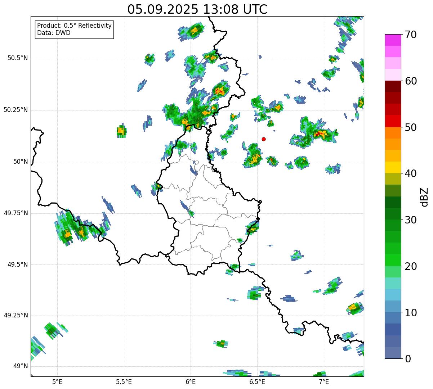Image resolution: width=433 pixels, height=389 pixels.
Task: Click the Data: DWD text
Action: pyautogui.click(x=54, y=33)
